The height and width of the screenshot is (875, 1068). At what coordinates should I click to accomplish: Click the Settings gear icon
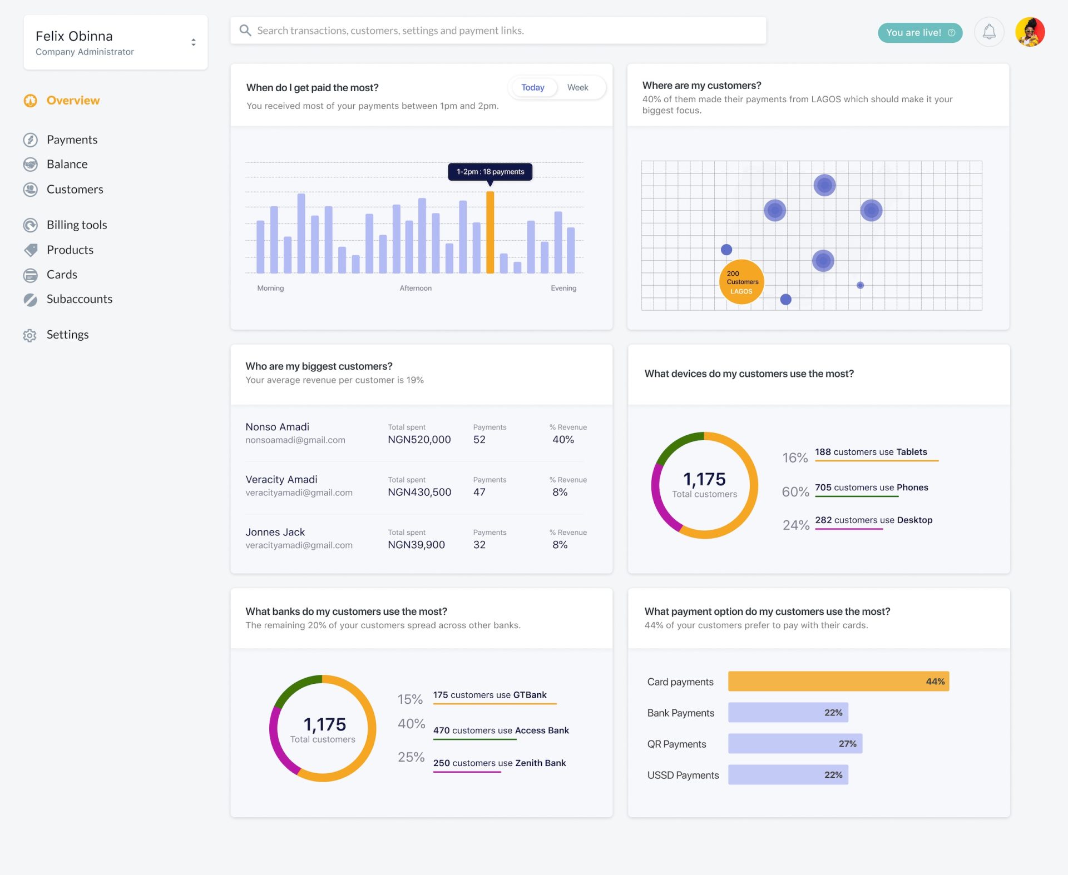[x=30, y=335]
